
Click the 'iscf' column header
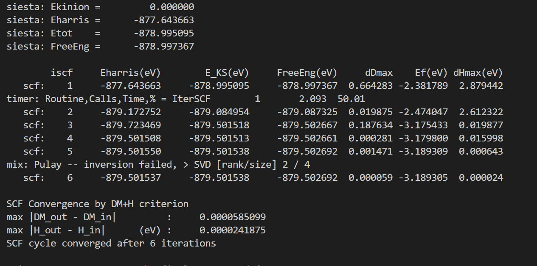coord(62,72)
